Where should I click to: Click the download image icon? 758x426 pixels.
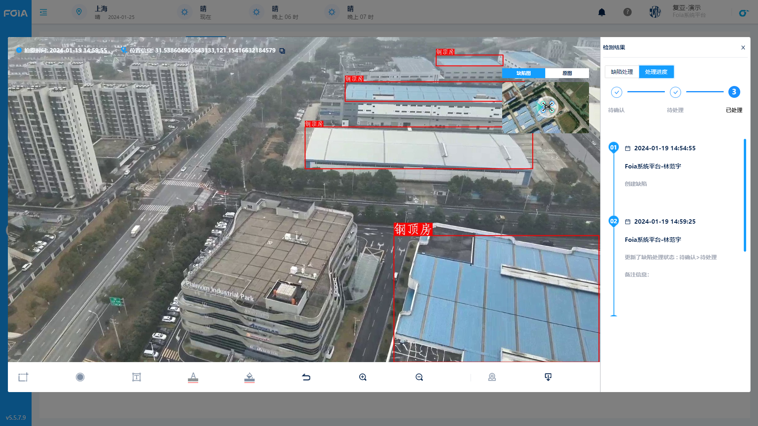click(x=548, y=377)
